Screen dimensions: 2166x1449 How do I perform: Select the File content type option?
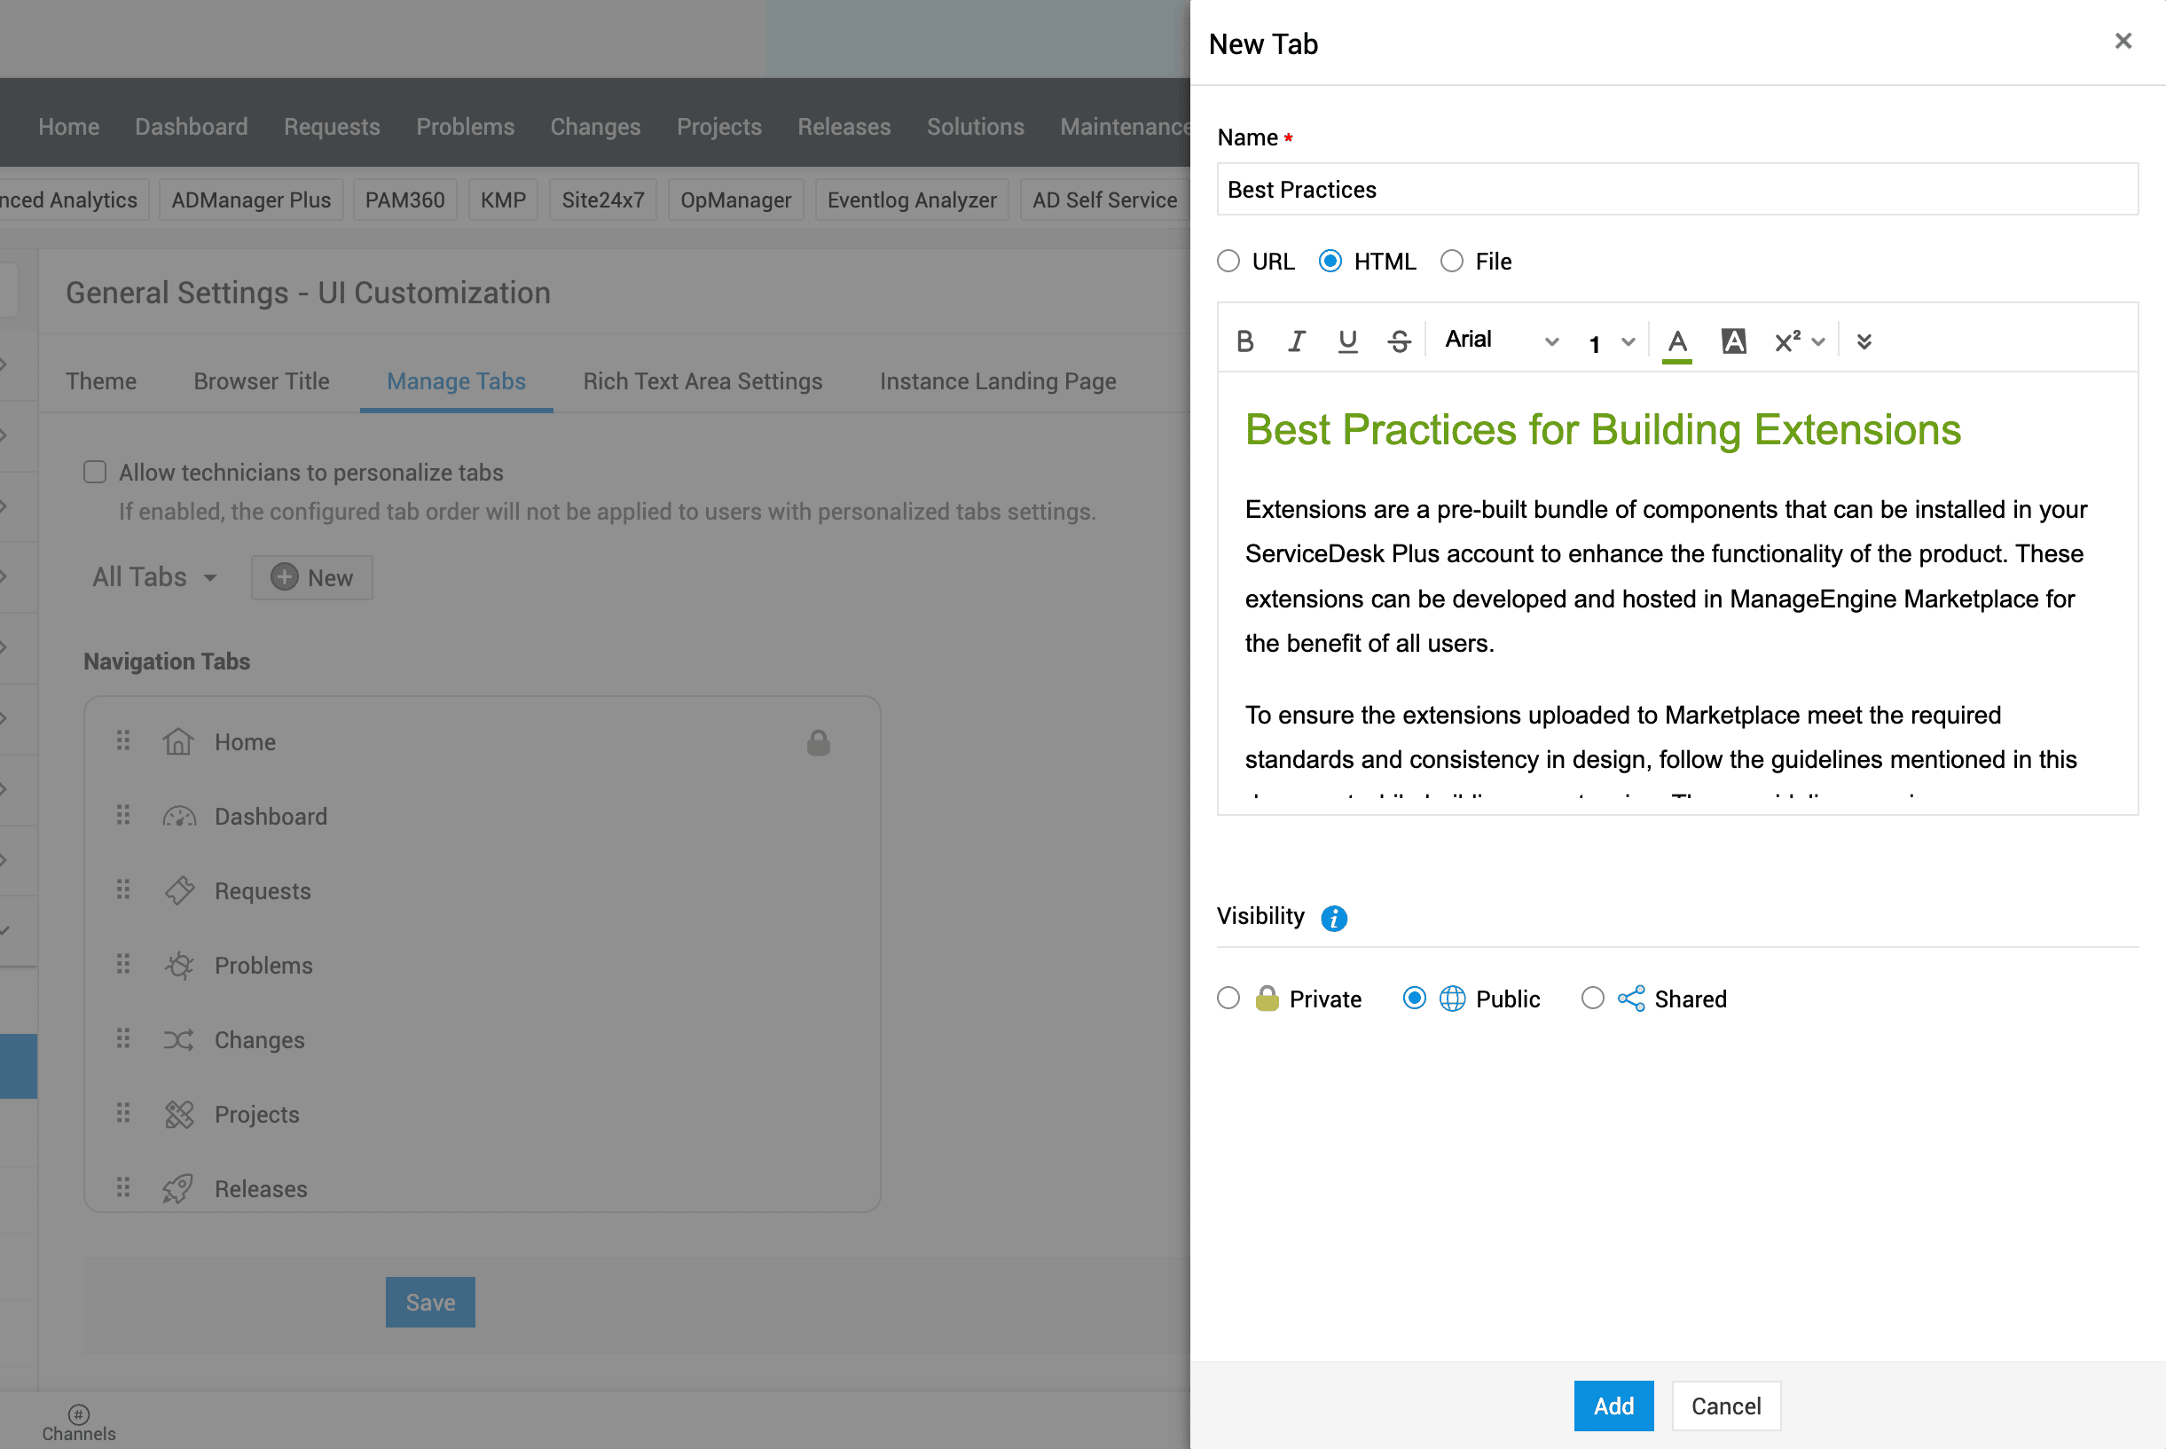pyautogui.click(x=1452, y=262)
